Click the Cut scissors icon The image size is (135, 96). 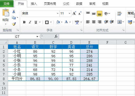pos(14,11)
